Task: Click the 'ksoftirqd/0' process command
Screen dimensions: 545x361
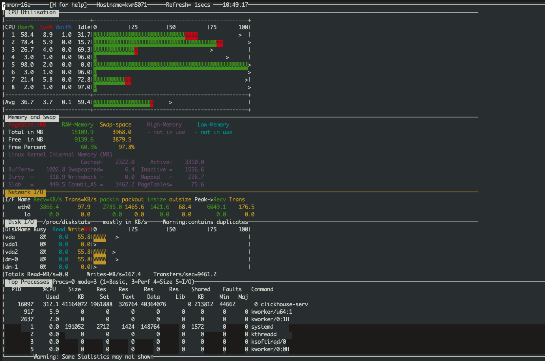Action: (269, 342)
